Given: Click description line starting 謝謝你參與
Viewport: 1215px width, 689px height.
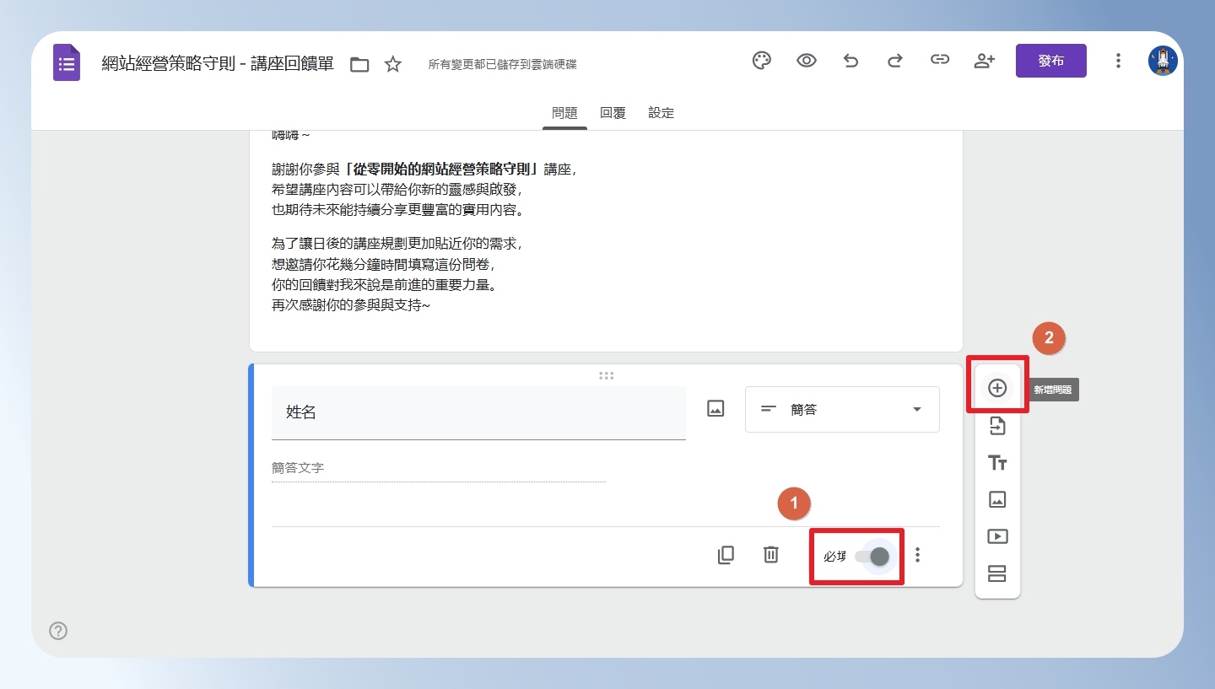Looking at the screenshot, I should pyautogui.click(x=424, y=170).
